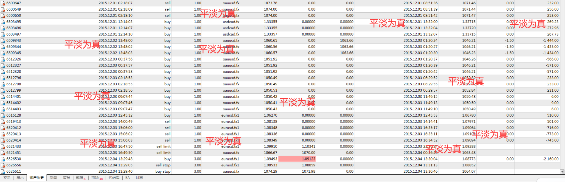Open the 新闻 (News) tab

click(53, 178)
